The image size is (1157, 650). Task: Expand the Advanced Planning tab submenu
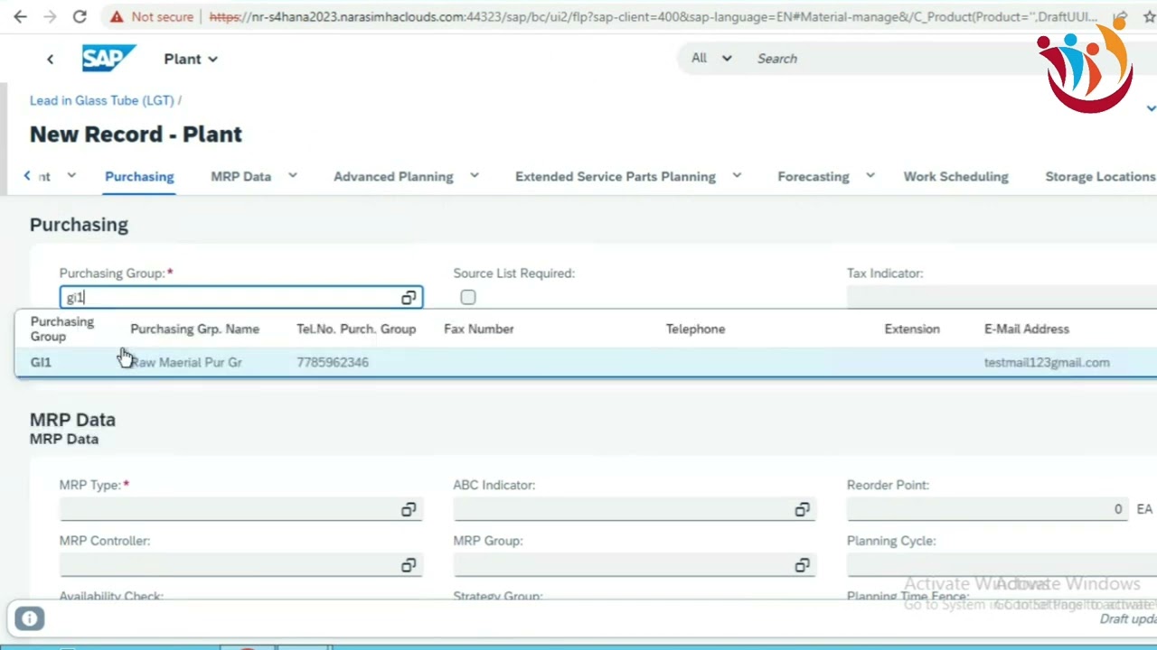(x=474, y=175)
